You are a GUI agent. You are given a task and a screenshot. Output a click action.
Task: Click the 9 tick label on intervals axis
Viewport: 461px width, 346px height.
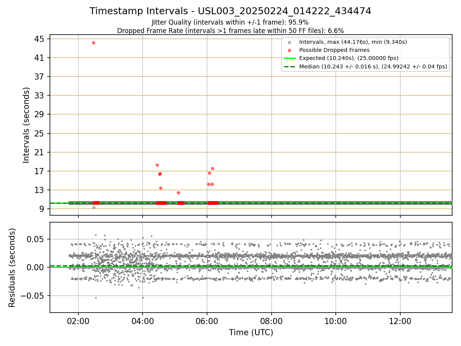point(41,209)
